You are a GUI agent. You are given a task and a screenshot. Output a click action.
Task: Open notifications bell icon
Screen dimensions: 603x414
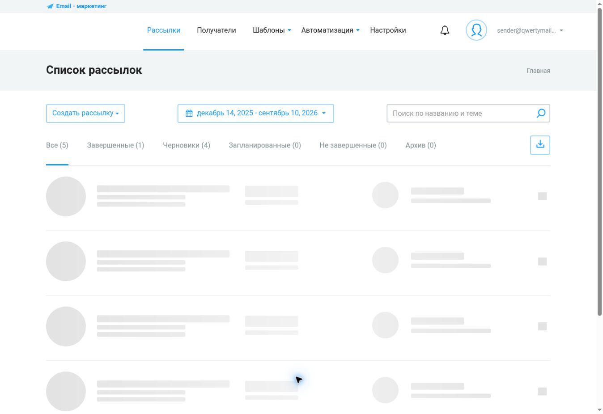point(445,30)
